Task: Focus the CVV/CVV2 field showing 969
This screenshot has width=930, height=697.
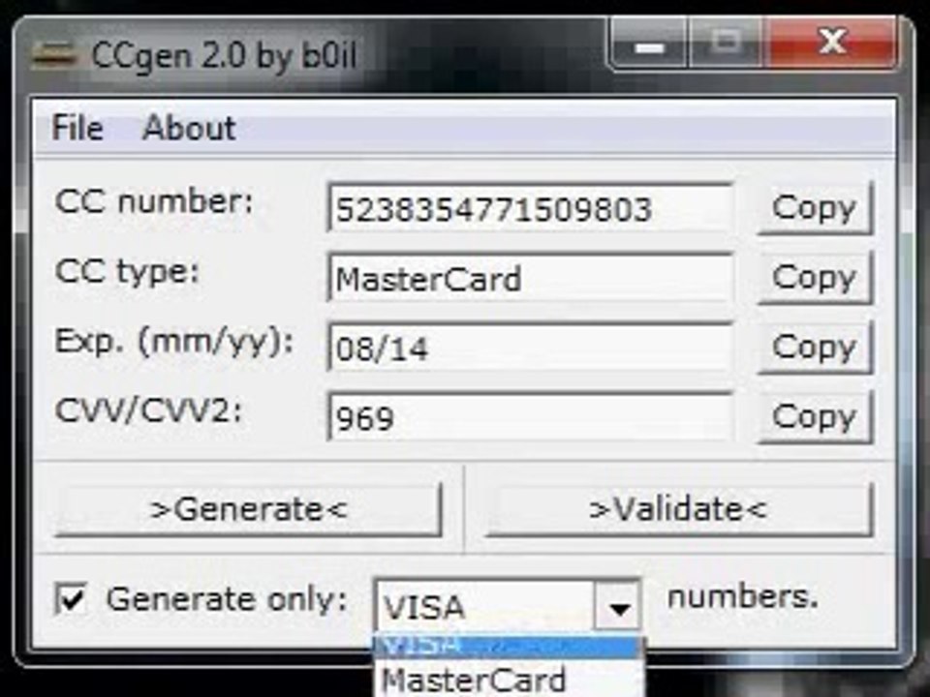Action: tap(530, 416)
